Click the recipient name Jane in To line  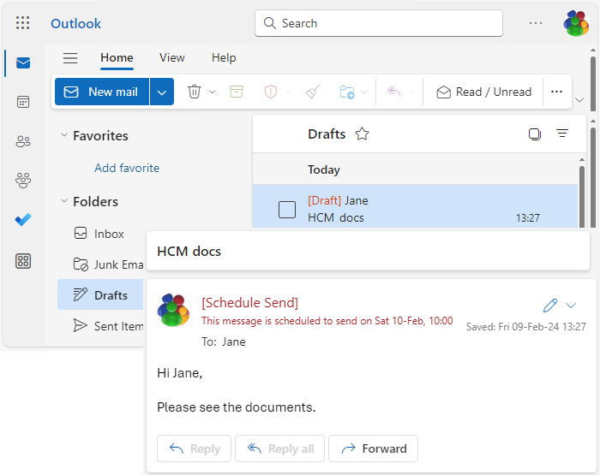(x=234, y=341)
